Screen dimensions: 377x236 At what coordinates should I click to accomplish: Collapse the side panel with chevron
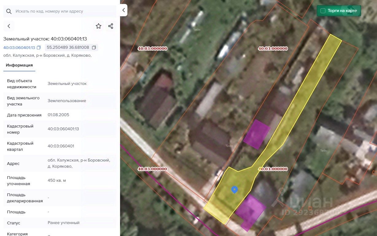click(123, 10)
